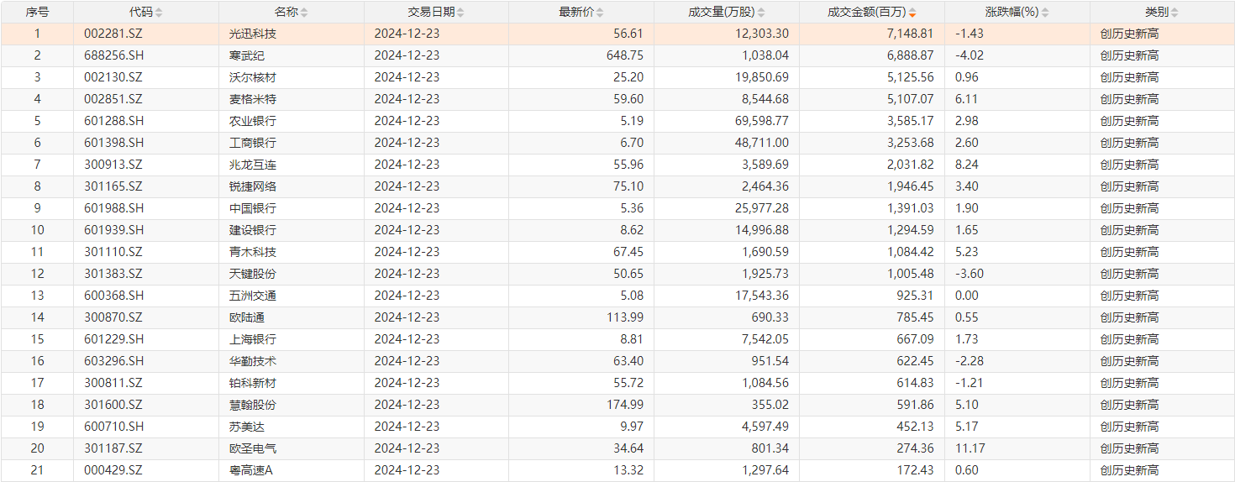The width and height of the screenshot is (1235, 482).
Task: Select 粤高速A in last row
Action: coord(251,470)
